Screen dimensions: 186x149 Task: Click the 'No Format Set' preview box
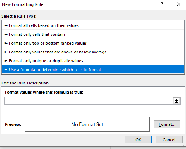pos(87,124)
